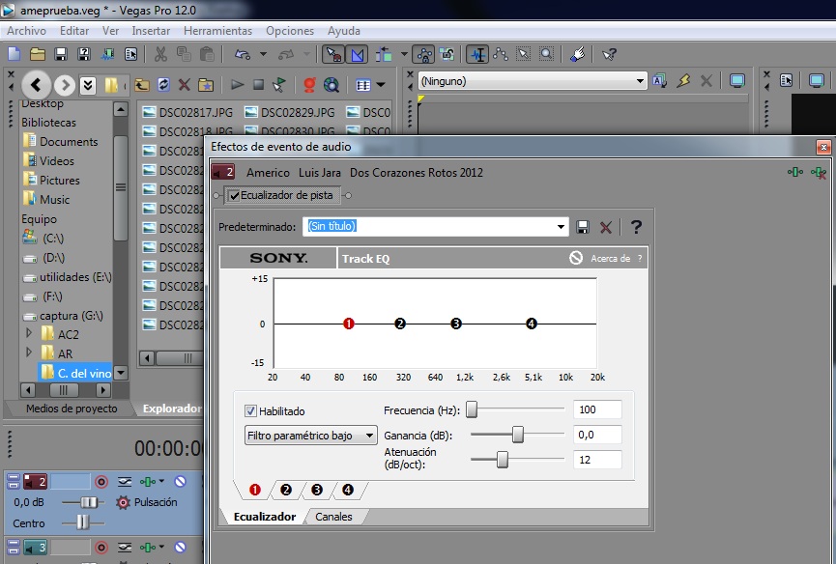Open the Insertar menu
Screen dimensions: 836x564
[x=151, y=31]
